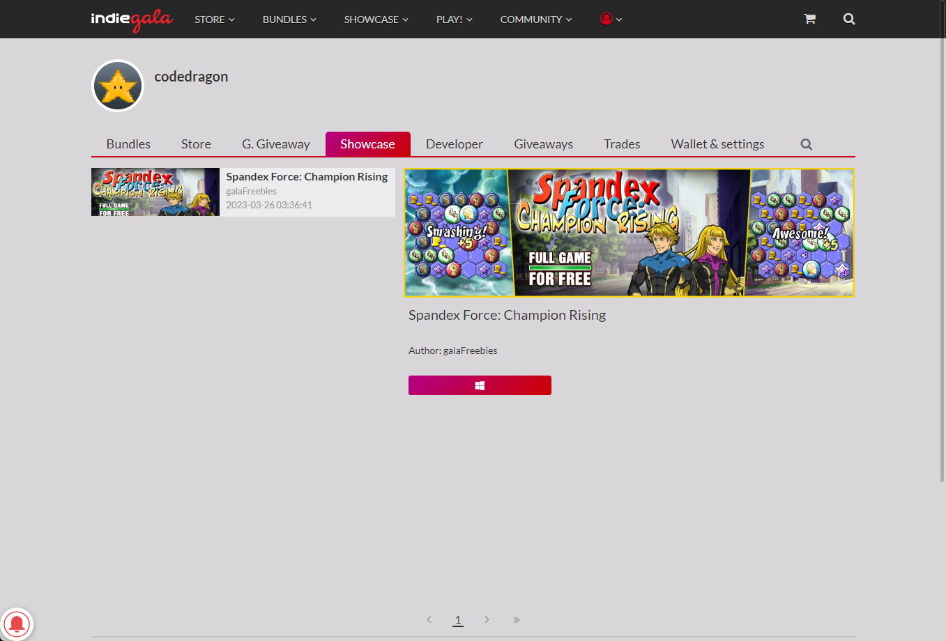Screen dimensions: 946x641
Task: Expand the COMMUNITY dropdown menu
Action: tap(536, 19)
